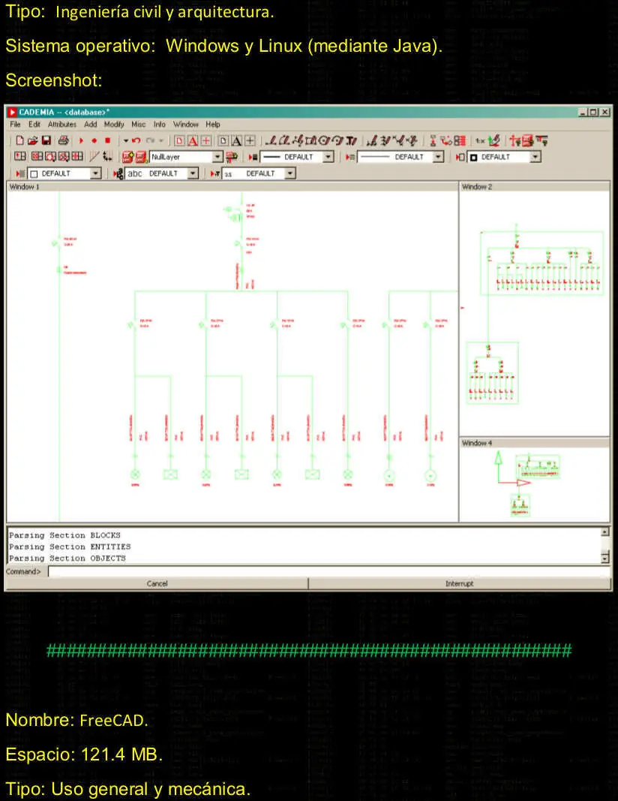
Task: Click the green arrow pencil edit icon
Action: click(x=493, y=140)
